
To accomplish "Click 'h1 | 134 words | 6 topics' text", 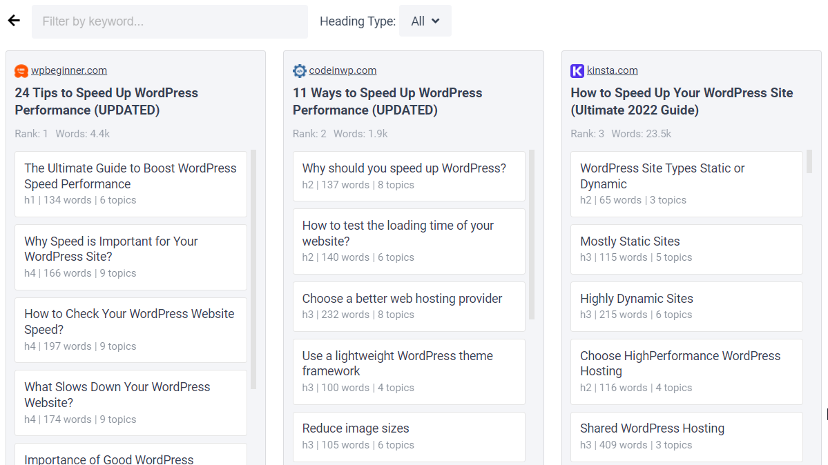I will [80, 200].
